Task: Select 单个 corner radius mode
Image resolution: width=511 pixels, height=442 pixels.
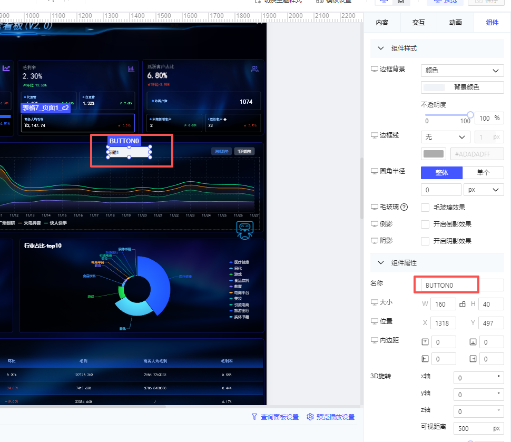Action: pyautogui.click(x=483, y=173)
